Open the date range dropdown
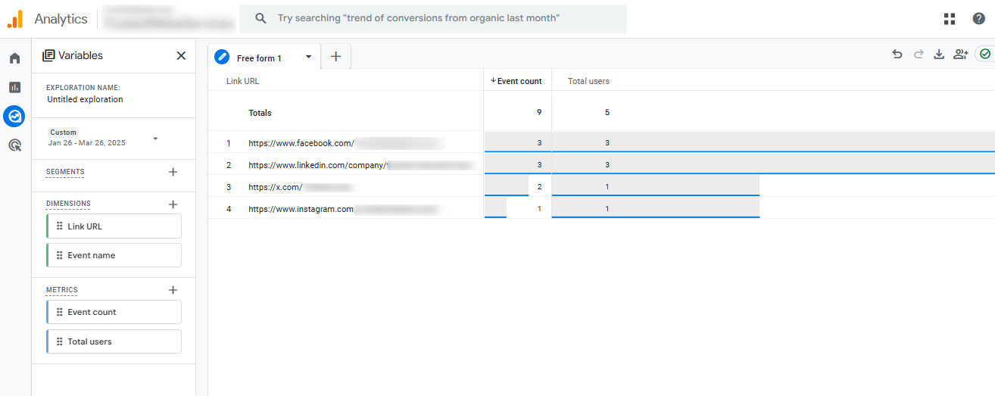 (x=155, y=138)
